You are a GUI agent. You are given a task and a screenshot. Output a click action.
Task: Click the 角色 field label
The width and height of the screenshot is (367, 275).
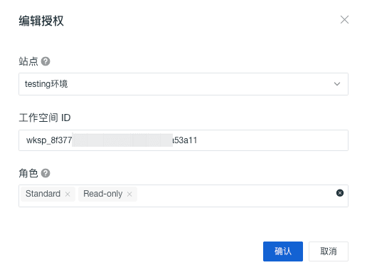tap(28, 173)
